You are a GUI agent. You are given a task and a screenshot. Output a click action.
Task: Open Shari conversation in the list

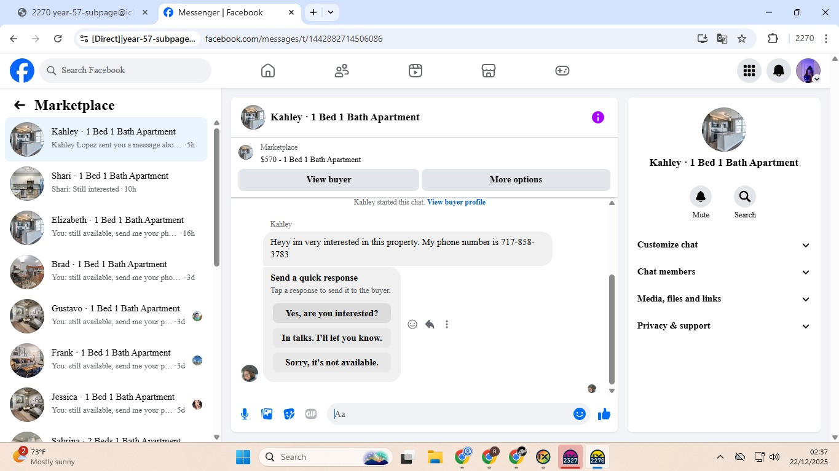tap(106, 184)
